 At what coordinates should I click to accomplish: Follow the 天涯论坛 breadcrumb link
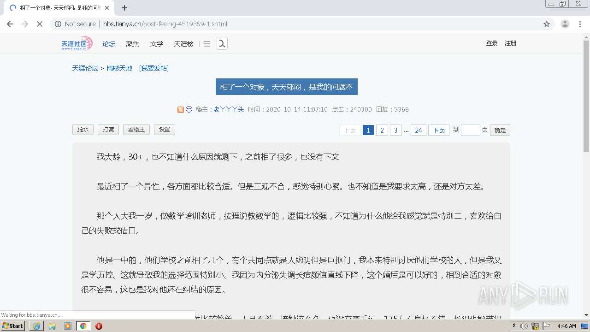[x=85, y=68]
